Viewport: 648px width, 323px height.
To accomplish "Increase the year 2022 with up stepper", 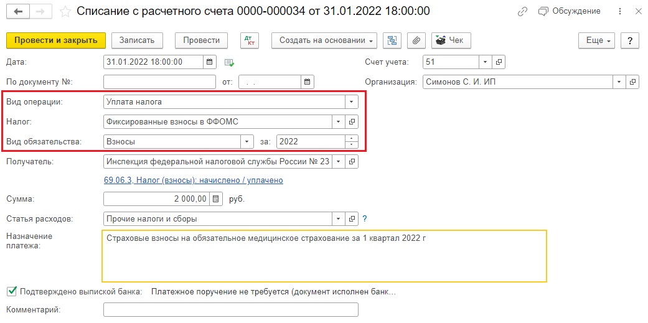I will 351,138.
